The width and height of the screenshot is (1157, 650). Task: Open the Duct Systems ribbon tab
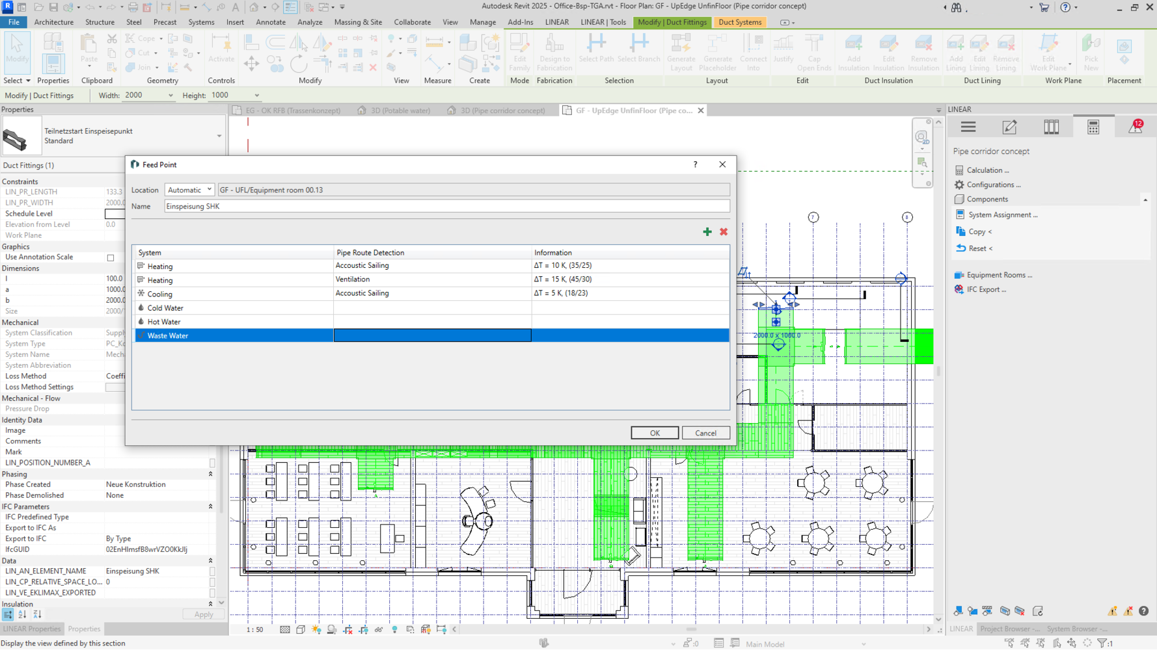[x=740, y=22]
